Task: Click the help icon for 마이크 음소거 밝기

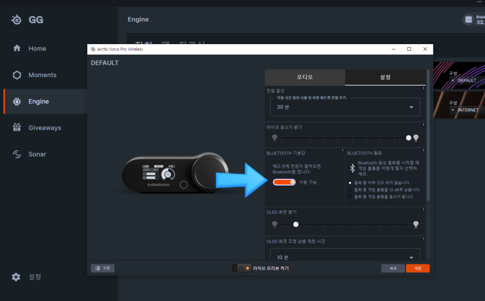Action: (423, 125)
